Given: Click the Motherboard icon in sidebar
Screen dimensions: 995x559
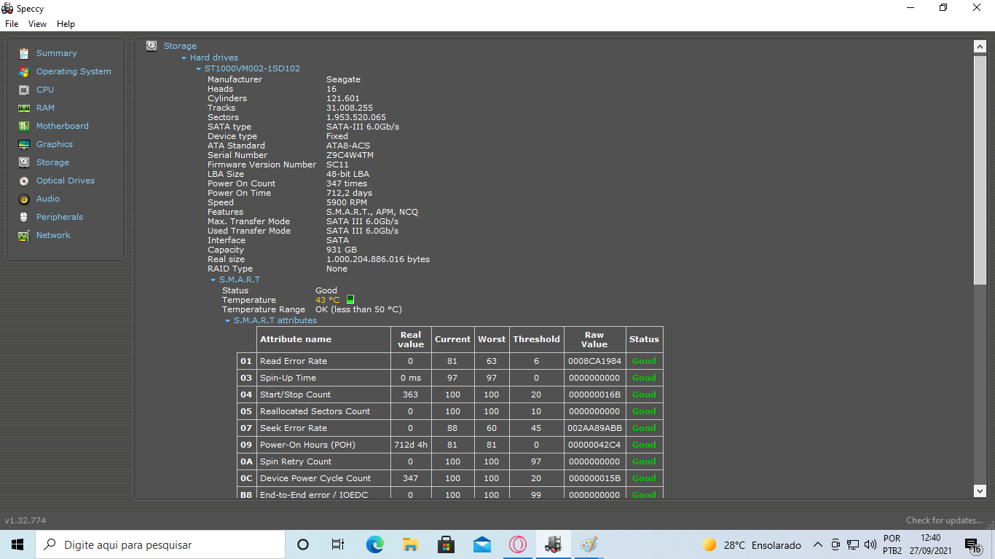Looking at the screenshot, I should [x=24, y=126].
